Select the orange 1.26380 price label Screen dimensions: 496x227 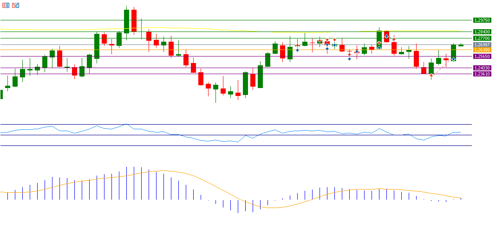coord(482,50)
